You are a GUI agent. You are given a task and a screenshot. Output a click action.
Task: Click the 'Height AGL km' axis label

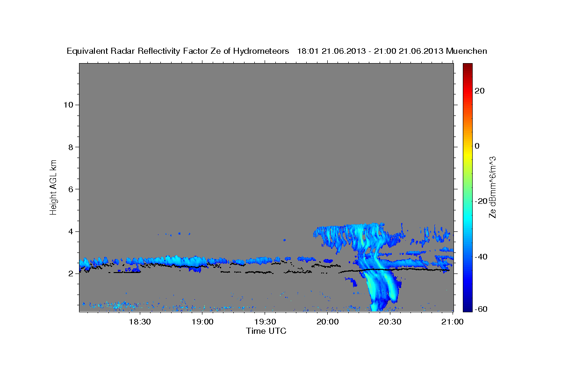click(53, 187)
